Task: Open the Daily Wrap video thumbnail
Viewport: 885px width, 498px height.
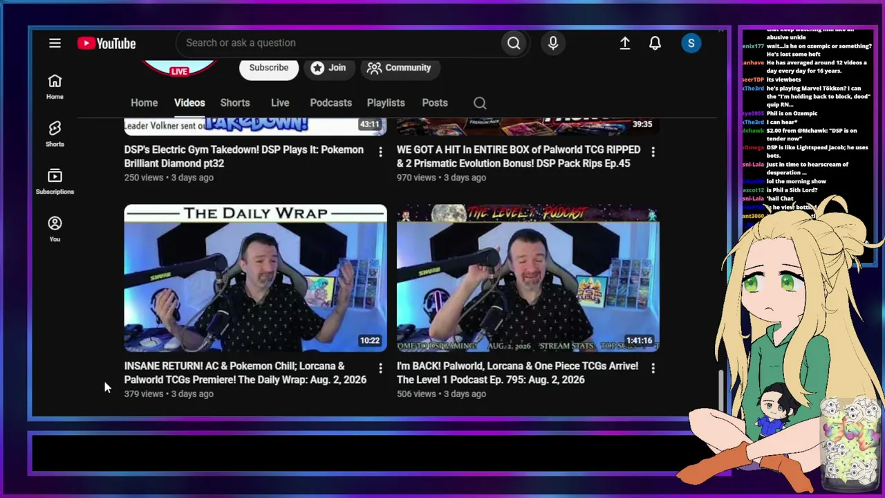Action: (256, 278)
